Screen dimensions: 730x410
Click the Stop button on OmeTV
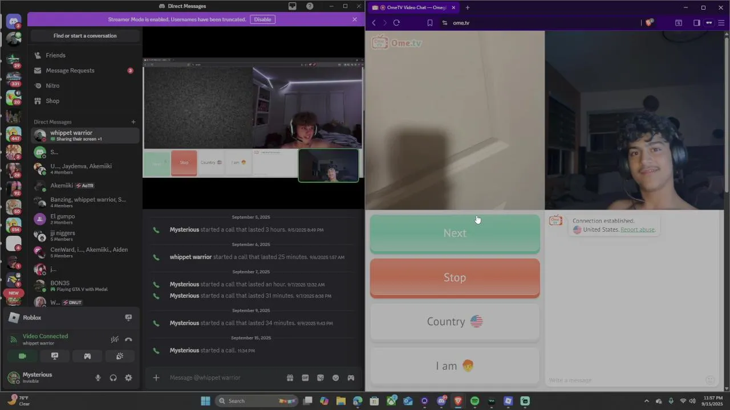tap(455, 278)
